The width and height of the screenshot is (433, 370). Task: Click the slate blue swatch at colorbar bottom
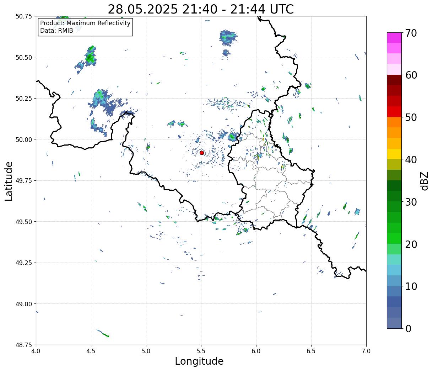(394, 323)
